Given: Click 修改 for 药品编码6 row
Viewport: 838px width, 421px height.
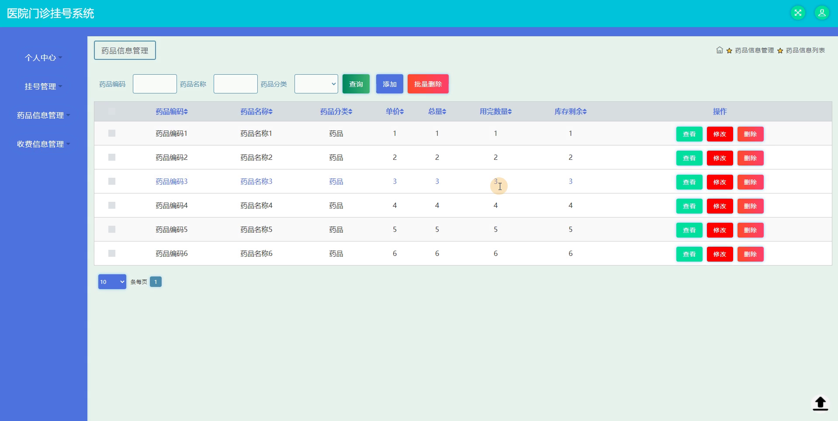Looking at the screenshot, I should pos(720,254).
